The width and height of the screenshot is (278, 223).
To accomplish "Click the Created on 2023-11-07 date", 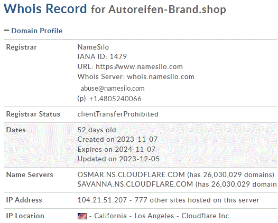I will pyautogui.click(x=117, y=139).
